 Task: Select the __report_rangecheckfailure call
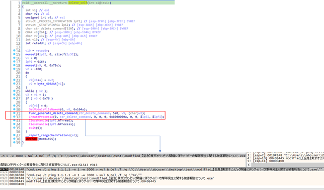click(x=49, y=135)
